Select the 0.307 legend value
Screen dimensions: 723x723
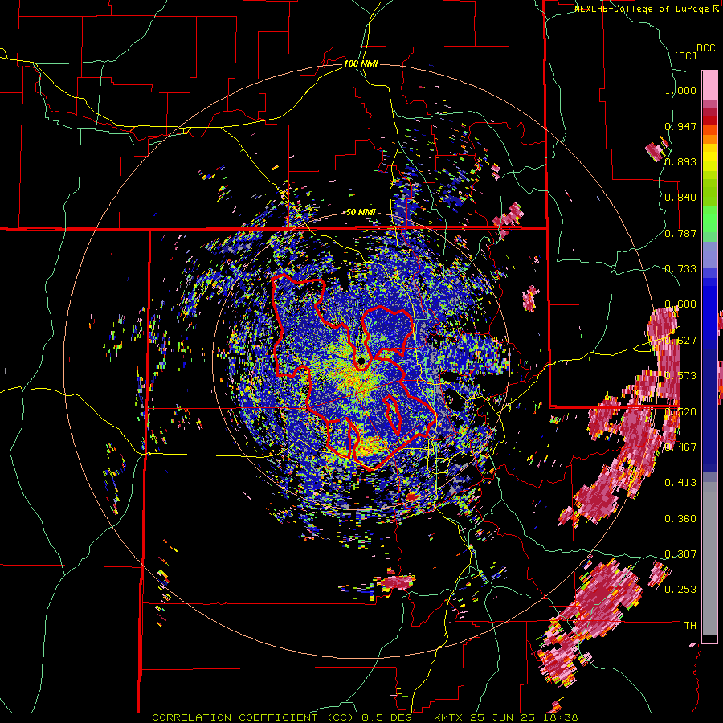[x=680, y=554]
